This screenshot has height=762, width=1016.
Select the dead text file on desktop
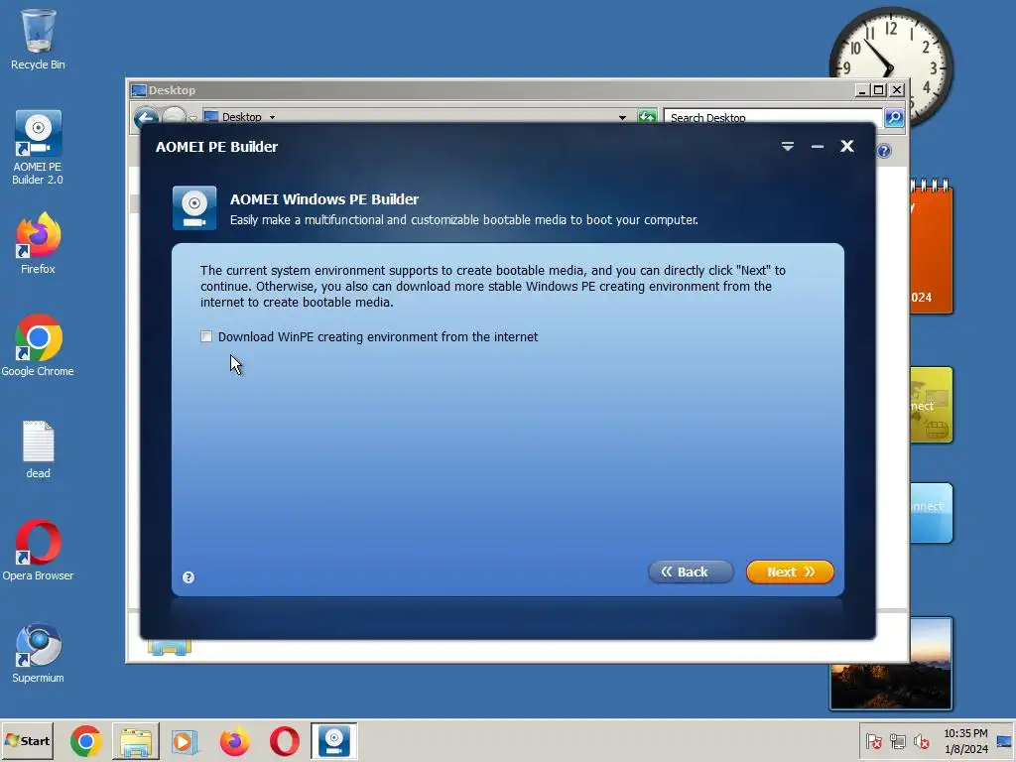pyautogui.click(x=38, y=449)
